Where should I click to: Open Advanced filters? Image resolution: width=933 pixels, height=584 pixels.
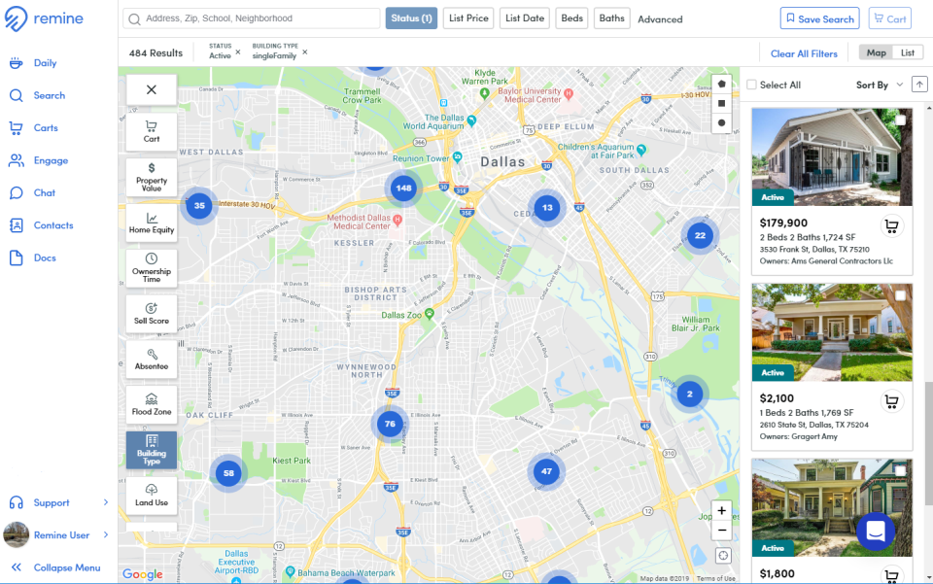point(660,19)
